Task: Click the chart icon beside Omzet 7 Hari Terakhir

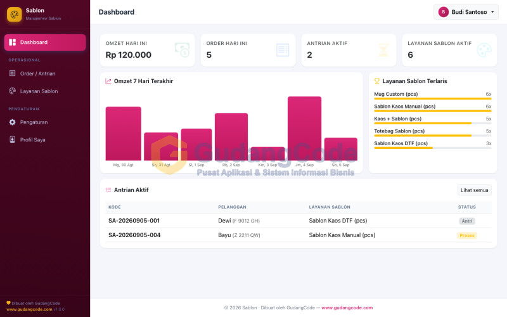Action: click(x=108, y=81)
